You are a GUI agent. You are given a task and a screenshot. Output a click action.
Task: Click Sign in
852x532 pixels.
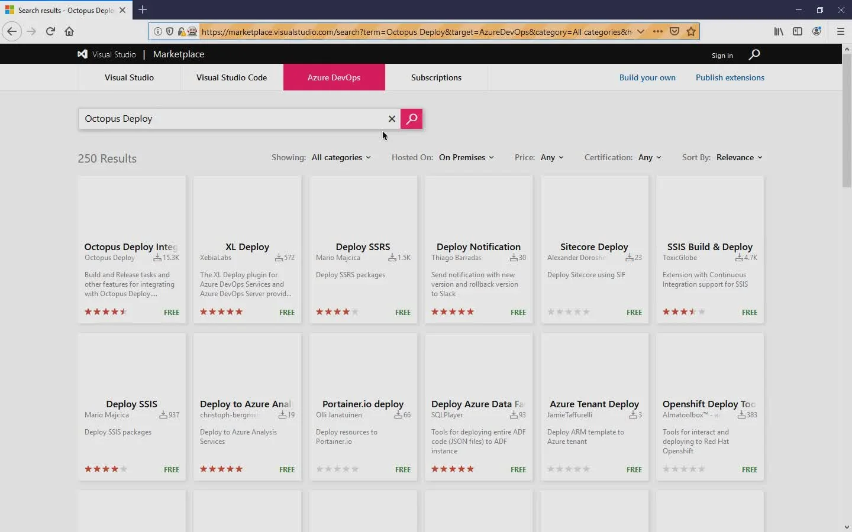tap(722, 56)
